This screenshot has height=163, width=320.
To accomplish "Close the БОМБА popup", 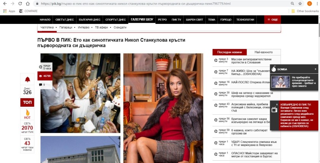I will click(315, 69).
